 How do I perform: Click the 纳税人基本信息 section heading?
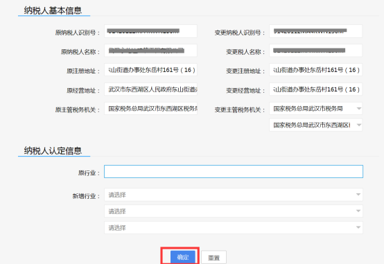[53, 10]
